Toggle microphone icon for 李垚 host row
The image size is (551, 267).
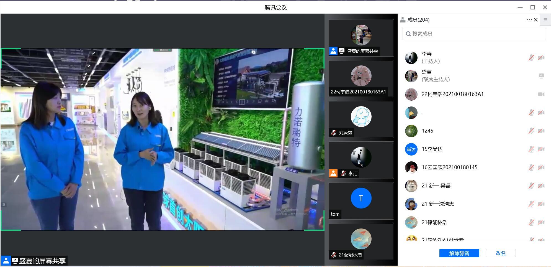click(x=531, y=58)
